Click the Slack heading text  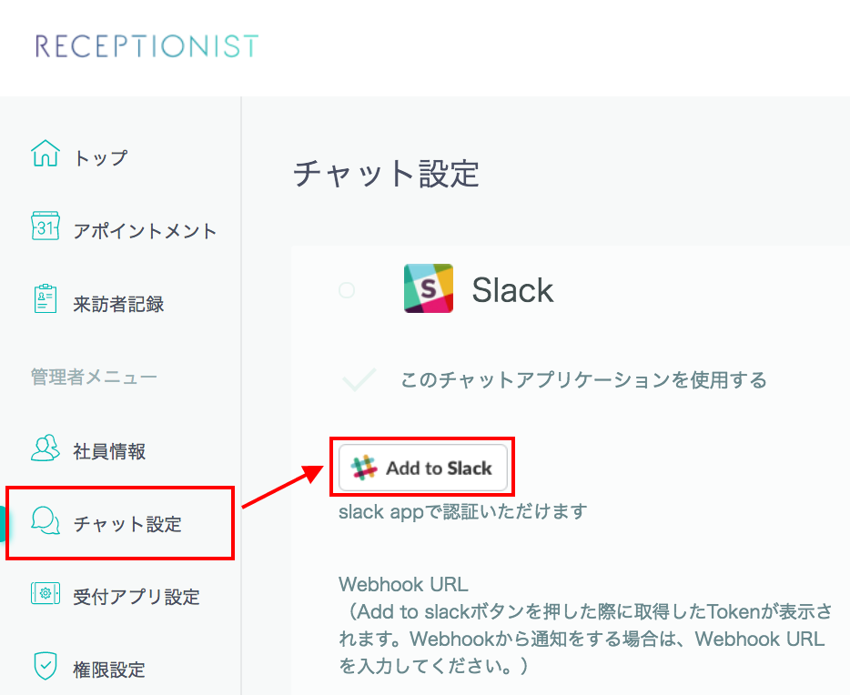pos(512,290)
